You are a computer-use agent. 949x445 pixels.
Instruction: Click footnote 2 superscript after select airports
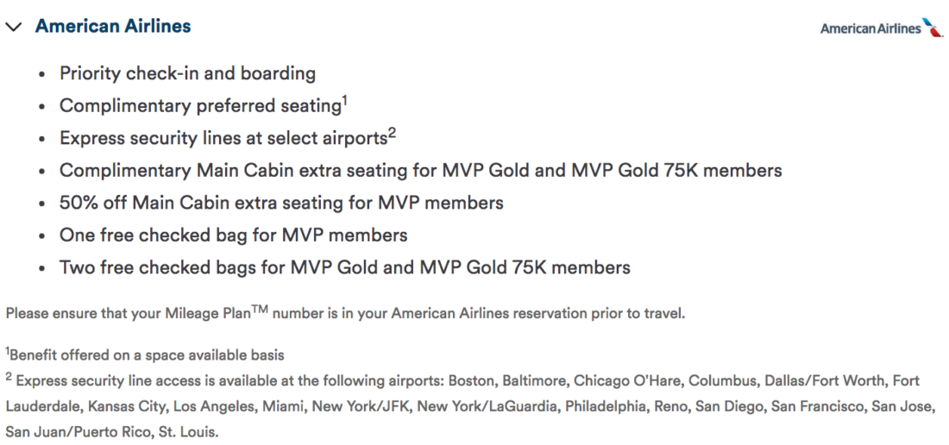(x=392, y=133)
